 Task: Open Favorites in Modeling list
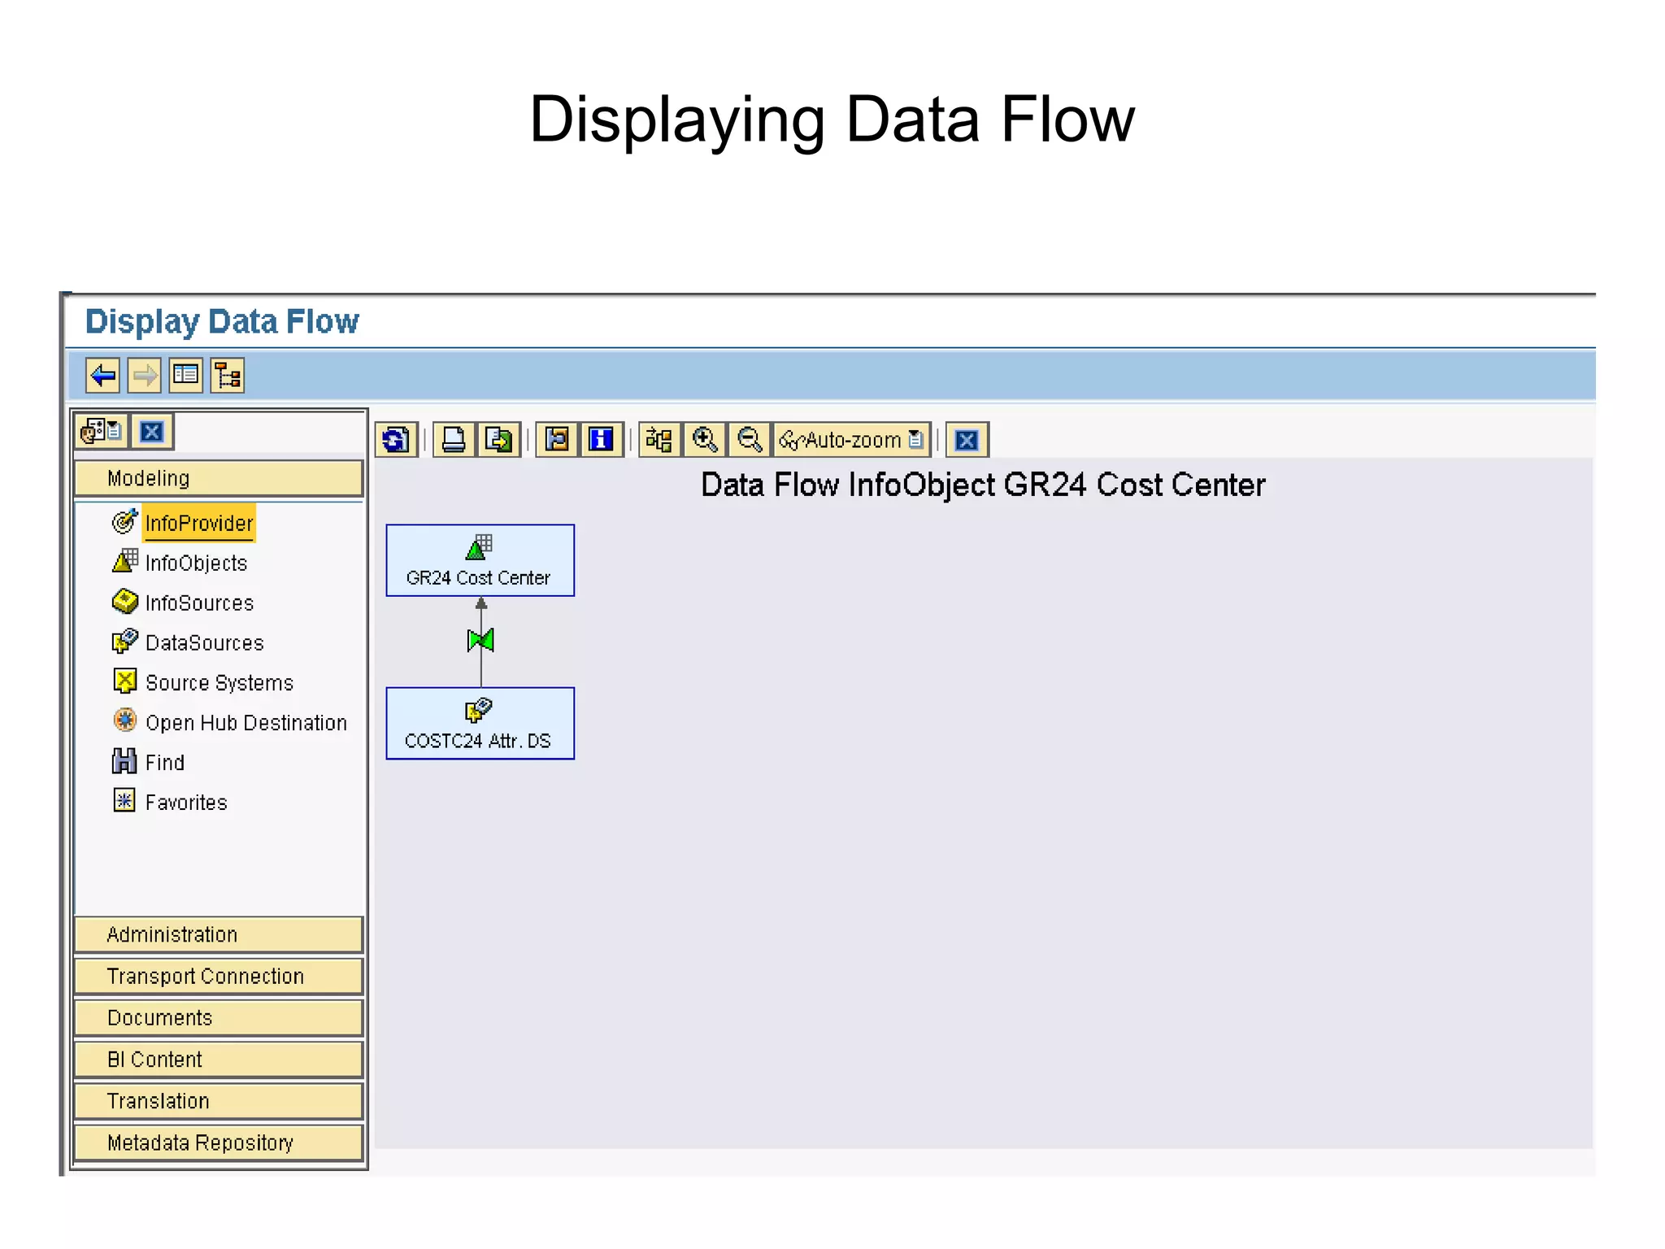tap(186, 802)
